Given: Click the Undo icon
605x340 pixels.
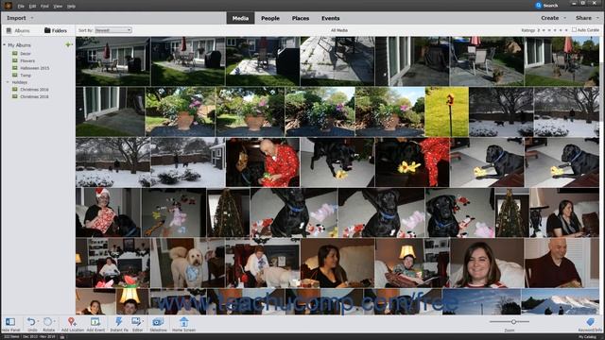Looking at the screenshot, I should (30, 321).
